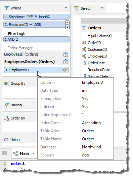The width and height of the screenshot is (133, 177).
Task: Click the Orders table icon
Action: pos(84,28)
